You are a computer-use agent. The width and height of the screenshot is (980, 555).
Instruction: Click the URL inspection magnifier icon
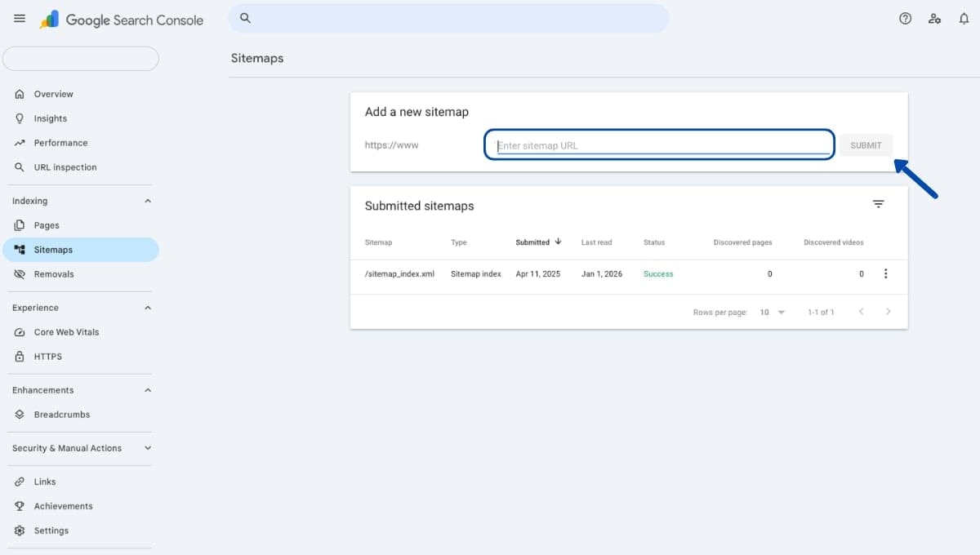20,167
